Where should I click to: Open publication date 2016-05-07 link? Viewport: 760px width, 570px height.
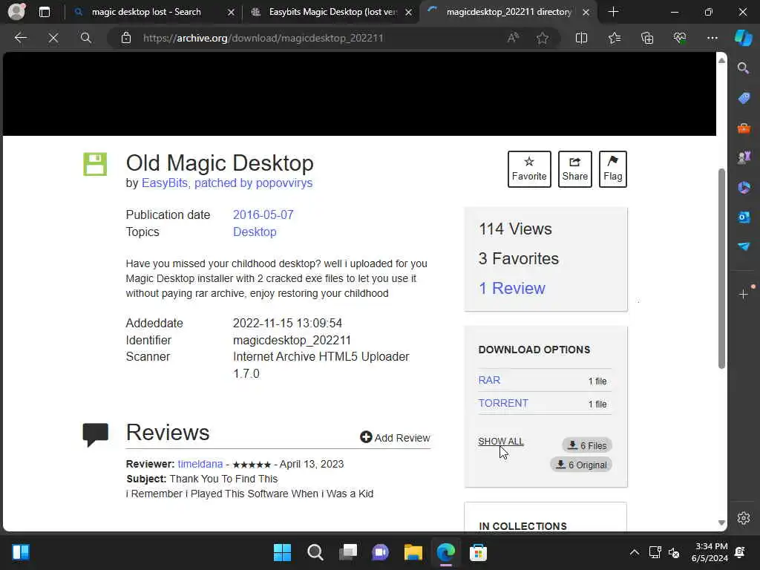[x=263, y=214]
